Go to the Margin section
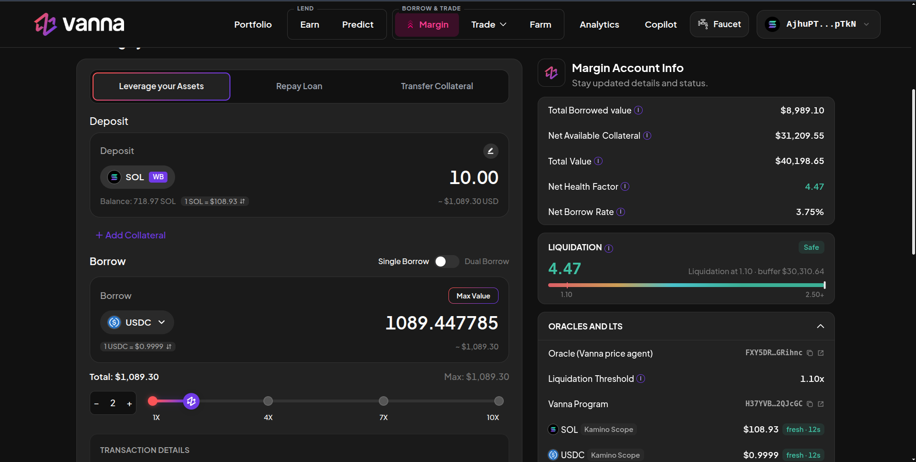Image resolution: width=916 pixels, height=462 pixels. (x=427, y=24)
